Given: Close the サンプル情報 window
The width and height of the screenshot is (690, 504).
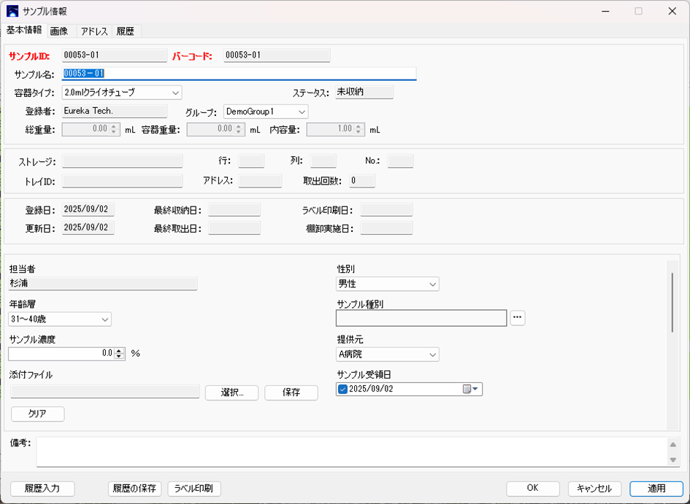Looking at the screenshot, I should pos(672,11).
